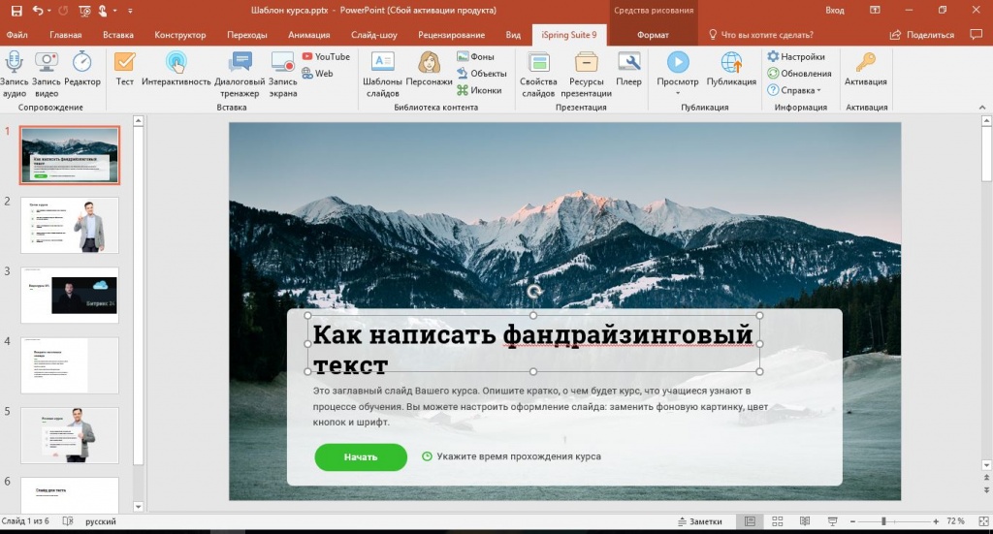Open Диалоговый тренажер simulator
The height and width of the screenshot is (534, 993).
240,63
